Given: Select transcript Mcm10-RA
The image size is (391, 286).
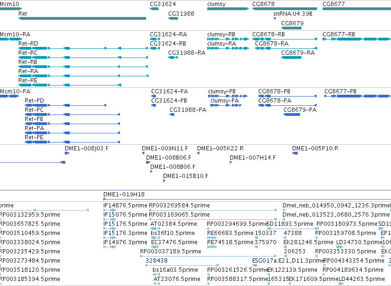Looking at the screenshot, I should click(x=11, y=39).
